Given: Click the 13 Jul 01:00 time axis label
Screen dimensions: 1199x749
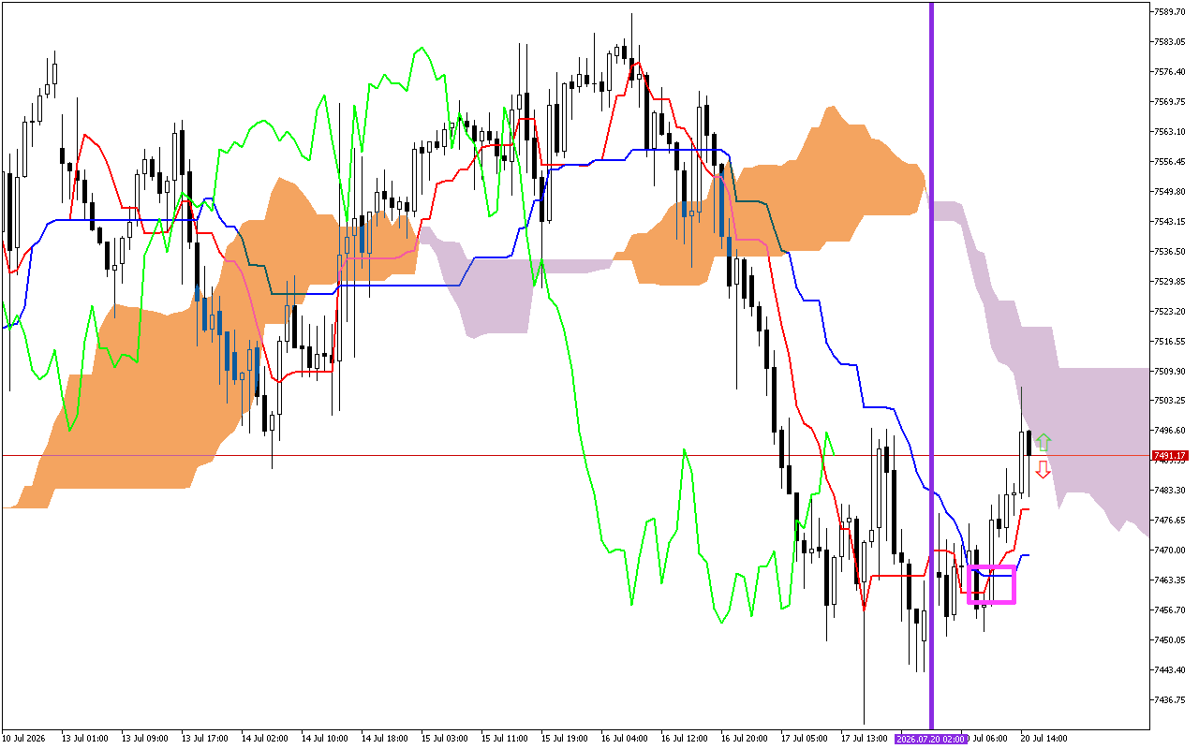Looking at the screenshot, I should point(85,739).
